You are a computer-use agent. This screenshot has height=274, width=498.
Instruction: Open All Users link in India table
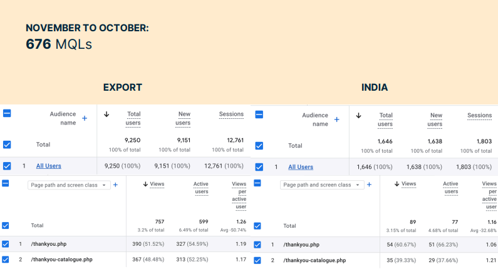(301, 167)
